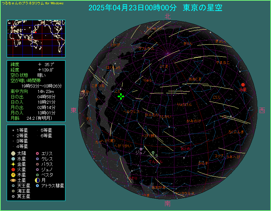Click the east (東) direction label
The image size is (271, 211).
click(x=74, y=110)
